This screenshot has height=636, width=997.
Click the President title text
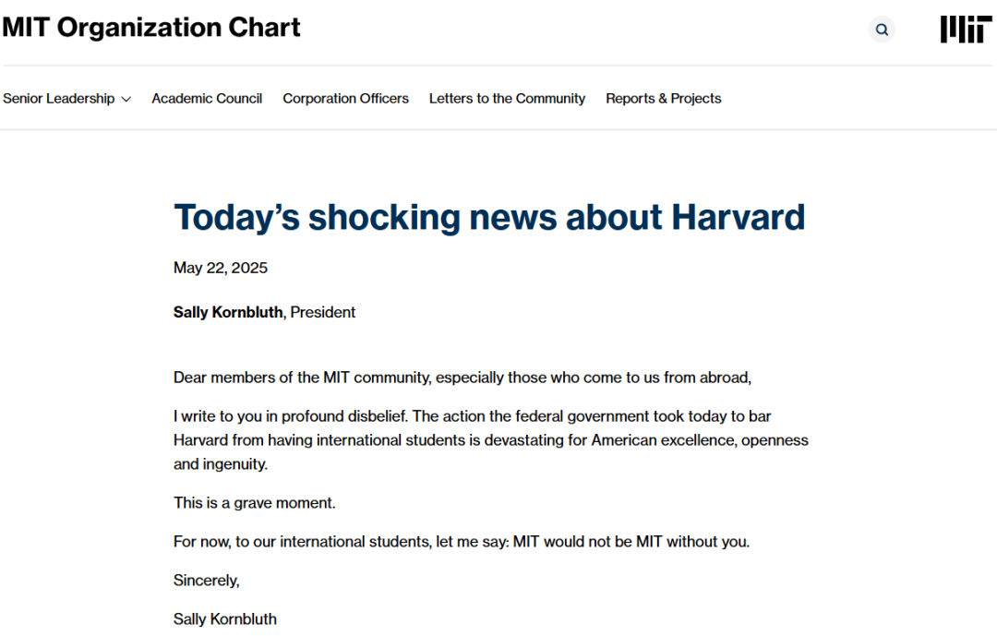click(x=322, y=312)
